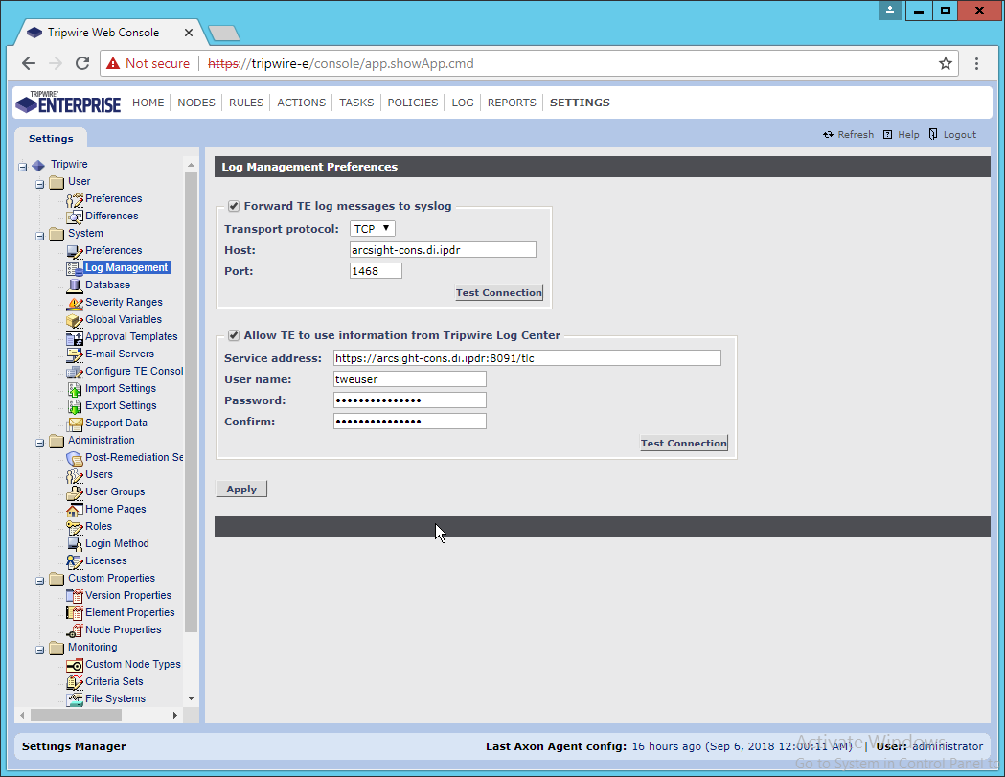1005x777 pixels.
Task: Open the Transport protocol dropdown
Action: pyautogui.click(x=373, y=229)
